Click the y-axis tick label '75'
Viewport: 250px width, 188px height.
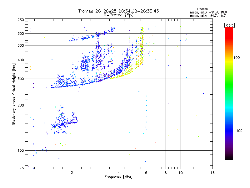pos(22,168)
